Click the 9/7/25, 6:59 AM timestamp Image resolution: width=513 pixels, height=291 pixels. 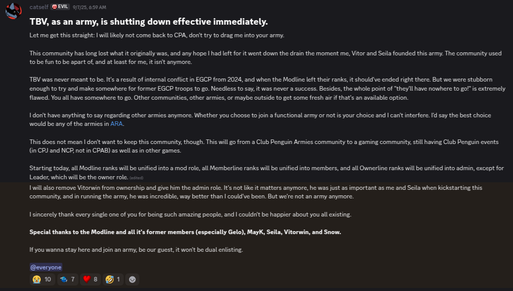[90, 7]
